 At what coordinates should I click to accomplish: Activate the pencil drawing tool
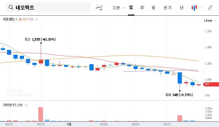coord(210,8)
